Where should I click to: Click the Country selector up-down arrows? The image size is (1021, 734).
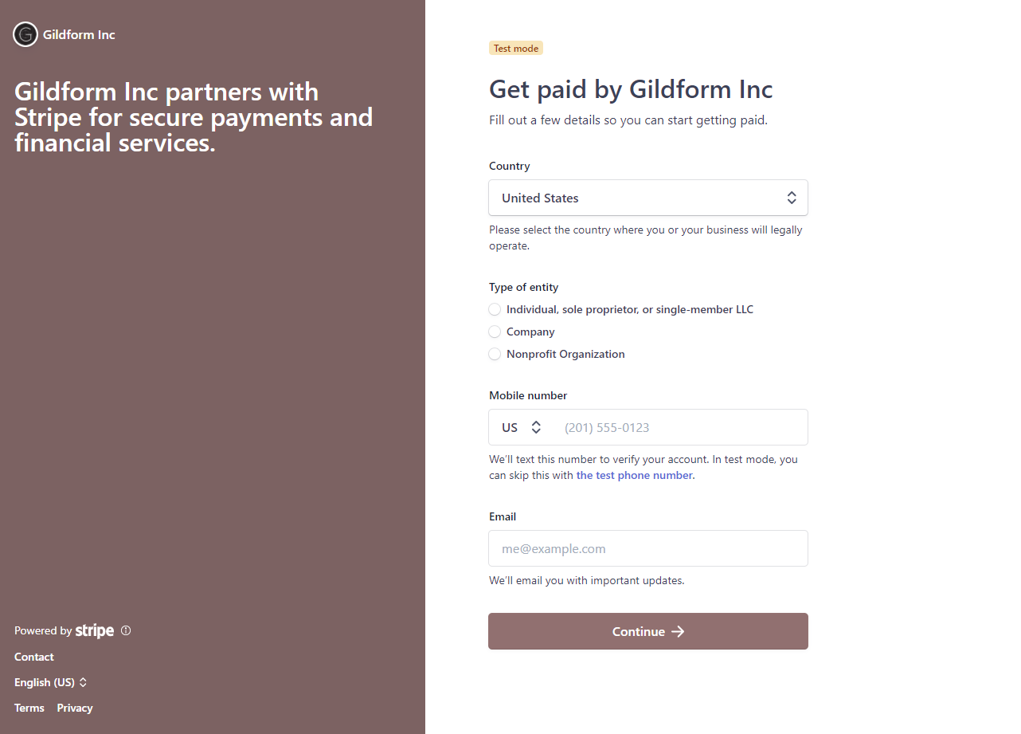pos(792,198)
